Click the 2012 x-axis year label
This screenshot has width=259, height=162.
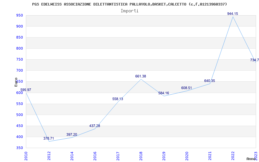click(x=49, y=156)
